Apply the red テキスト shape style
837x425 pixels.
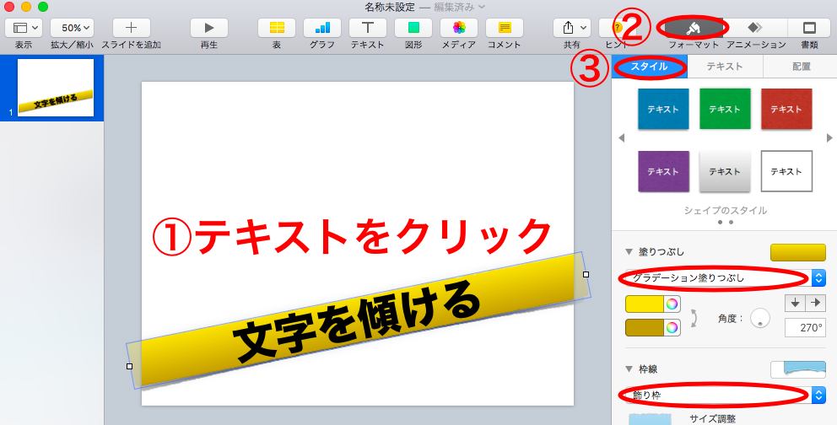click(786, 109)
